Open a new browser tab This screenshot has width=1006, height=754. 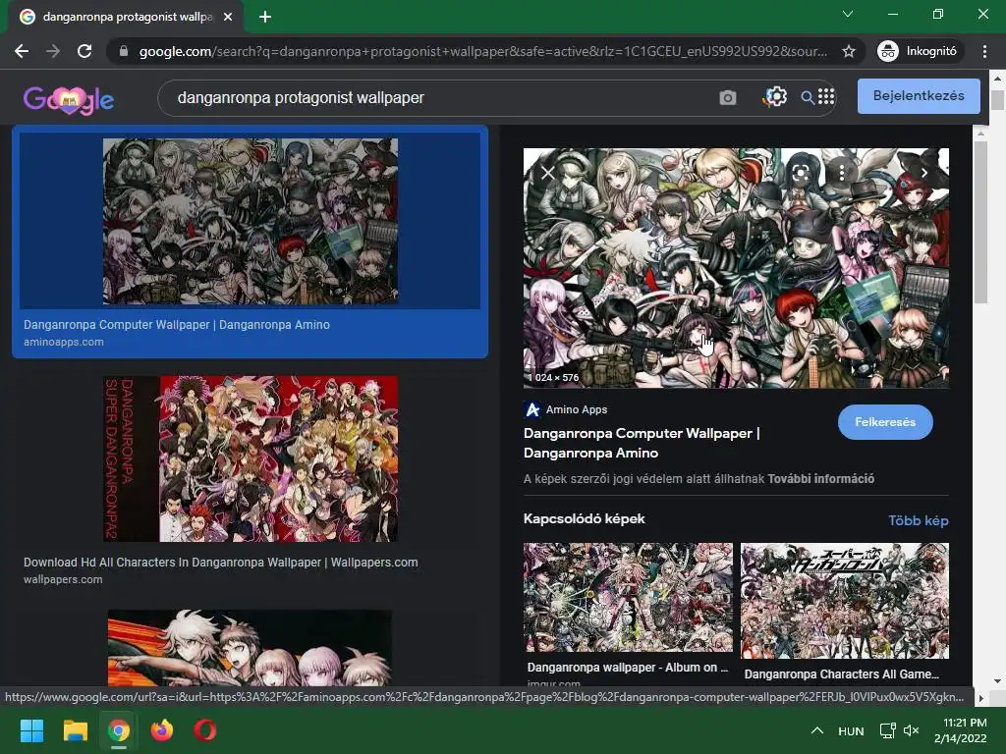265,17
